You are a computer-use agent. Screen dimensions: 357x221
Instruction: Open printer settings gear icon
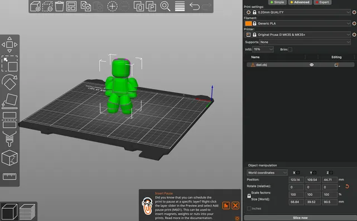coord(354,35)
